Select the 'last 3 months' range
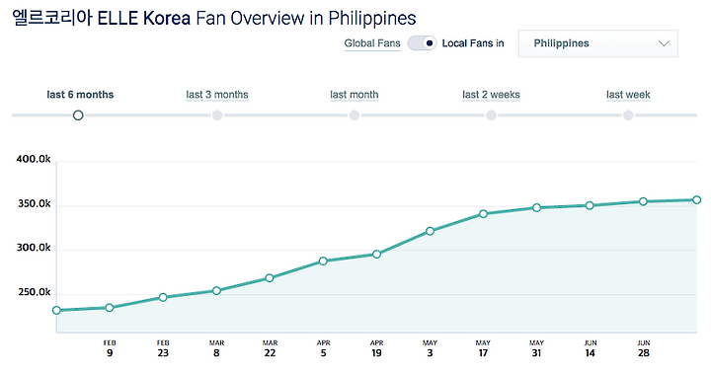The height and width of the screenshot is (374, 711). 217,95
